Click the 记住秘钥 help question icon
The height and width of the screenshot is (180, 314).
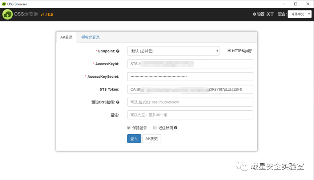[x=176, y=128]
